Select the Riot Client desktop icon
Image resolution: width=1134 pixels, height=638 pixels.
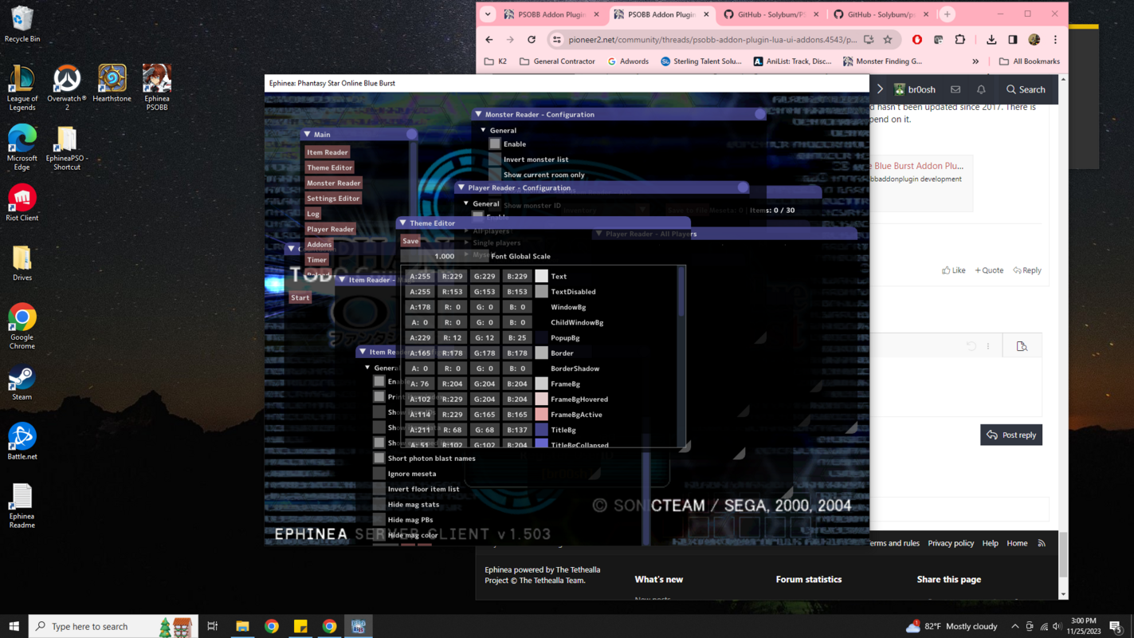point(22,203)
